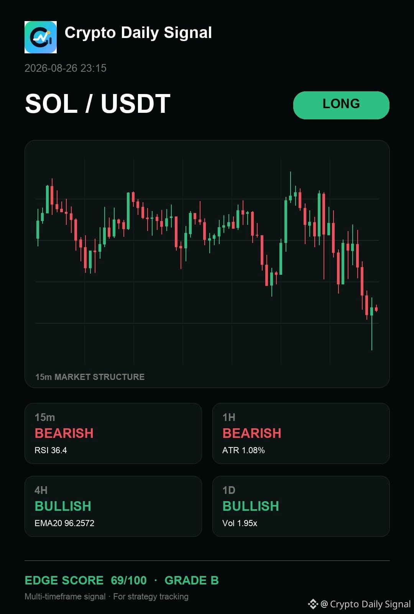Click the Vol 1.95x value
Screen dimensions: 414x614
coord(240,523)
